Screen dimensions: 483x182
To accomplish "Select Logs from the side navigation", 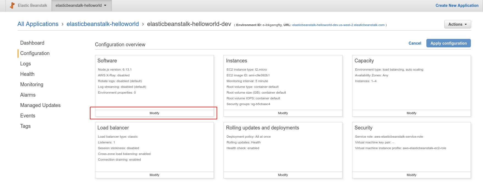I will 26,64.
